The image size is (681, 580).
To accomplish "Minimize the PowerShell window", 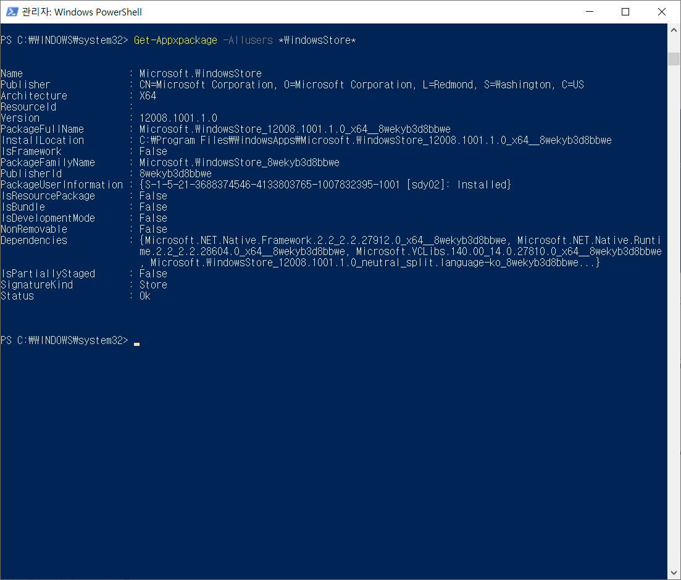I will click(590, 12).
